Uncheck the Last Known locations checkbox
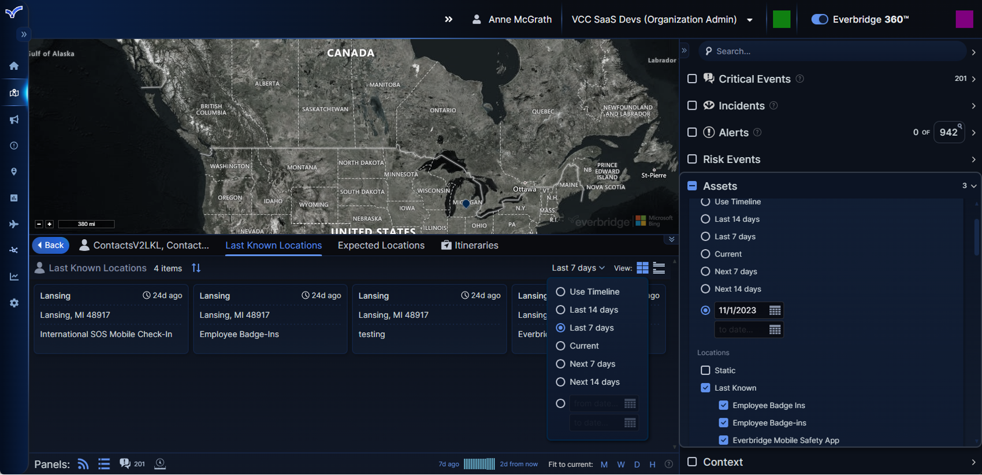 705,388
